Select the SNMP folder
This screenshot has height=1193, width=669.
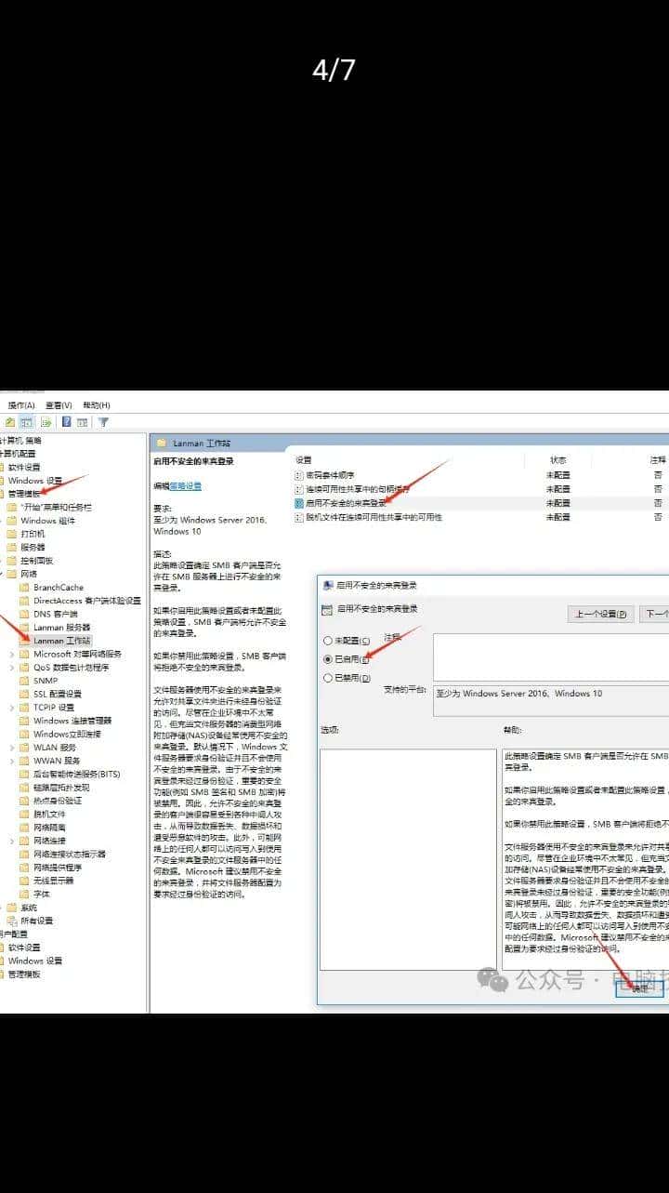(x=46, y=681)
